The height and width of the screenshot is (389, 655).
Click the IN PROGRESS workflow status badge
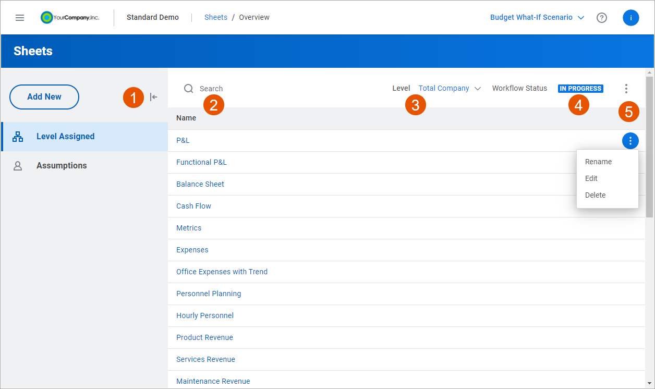[580, 89]
